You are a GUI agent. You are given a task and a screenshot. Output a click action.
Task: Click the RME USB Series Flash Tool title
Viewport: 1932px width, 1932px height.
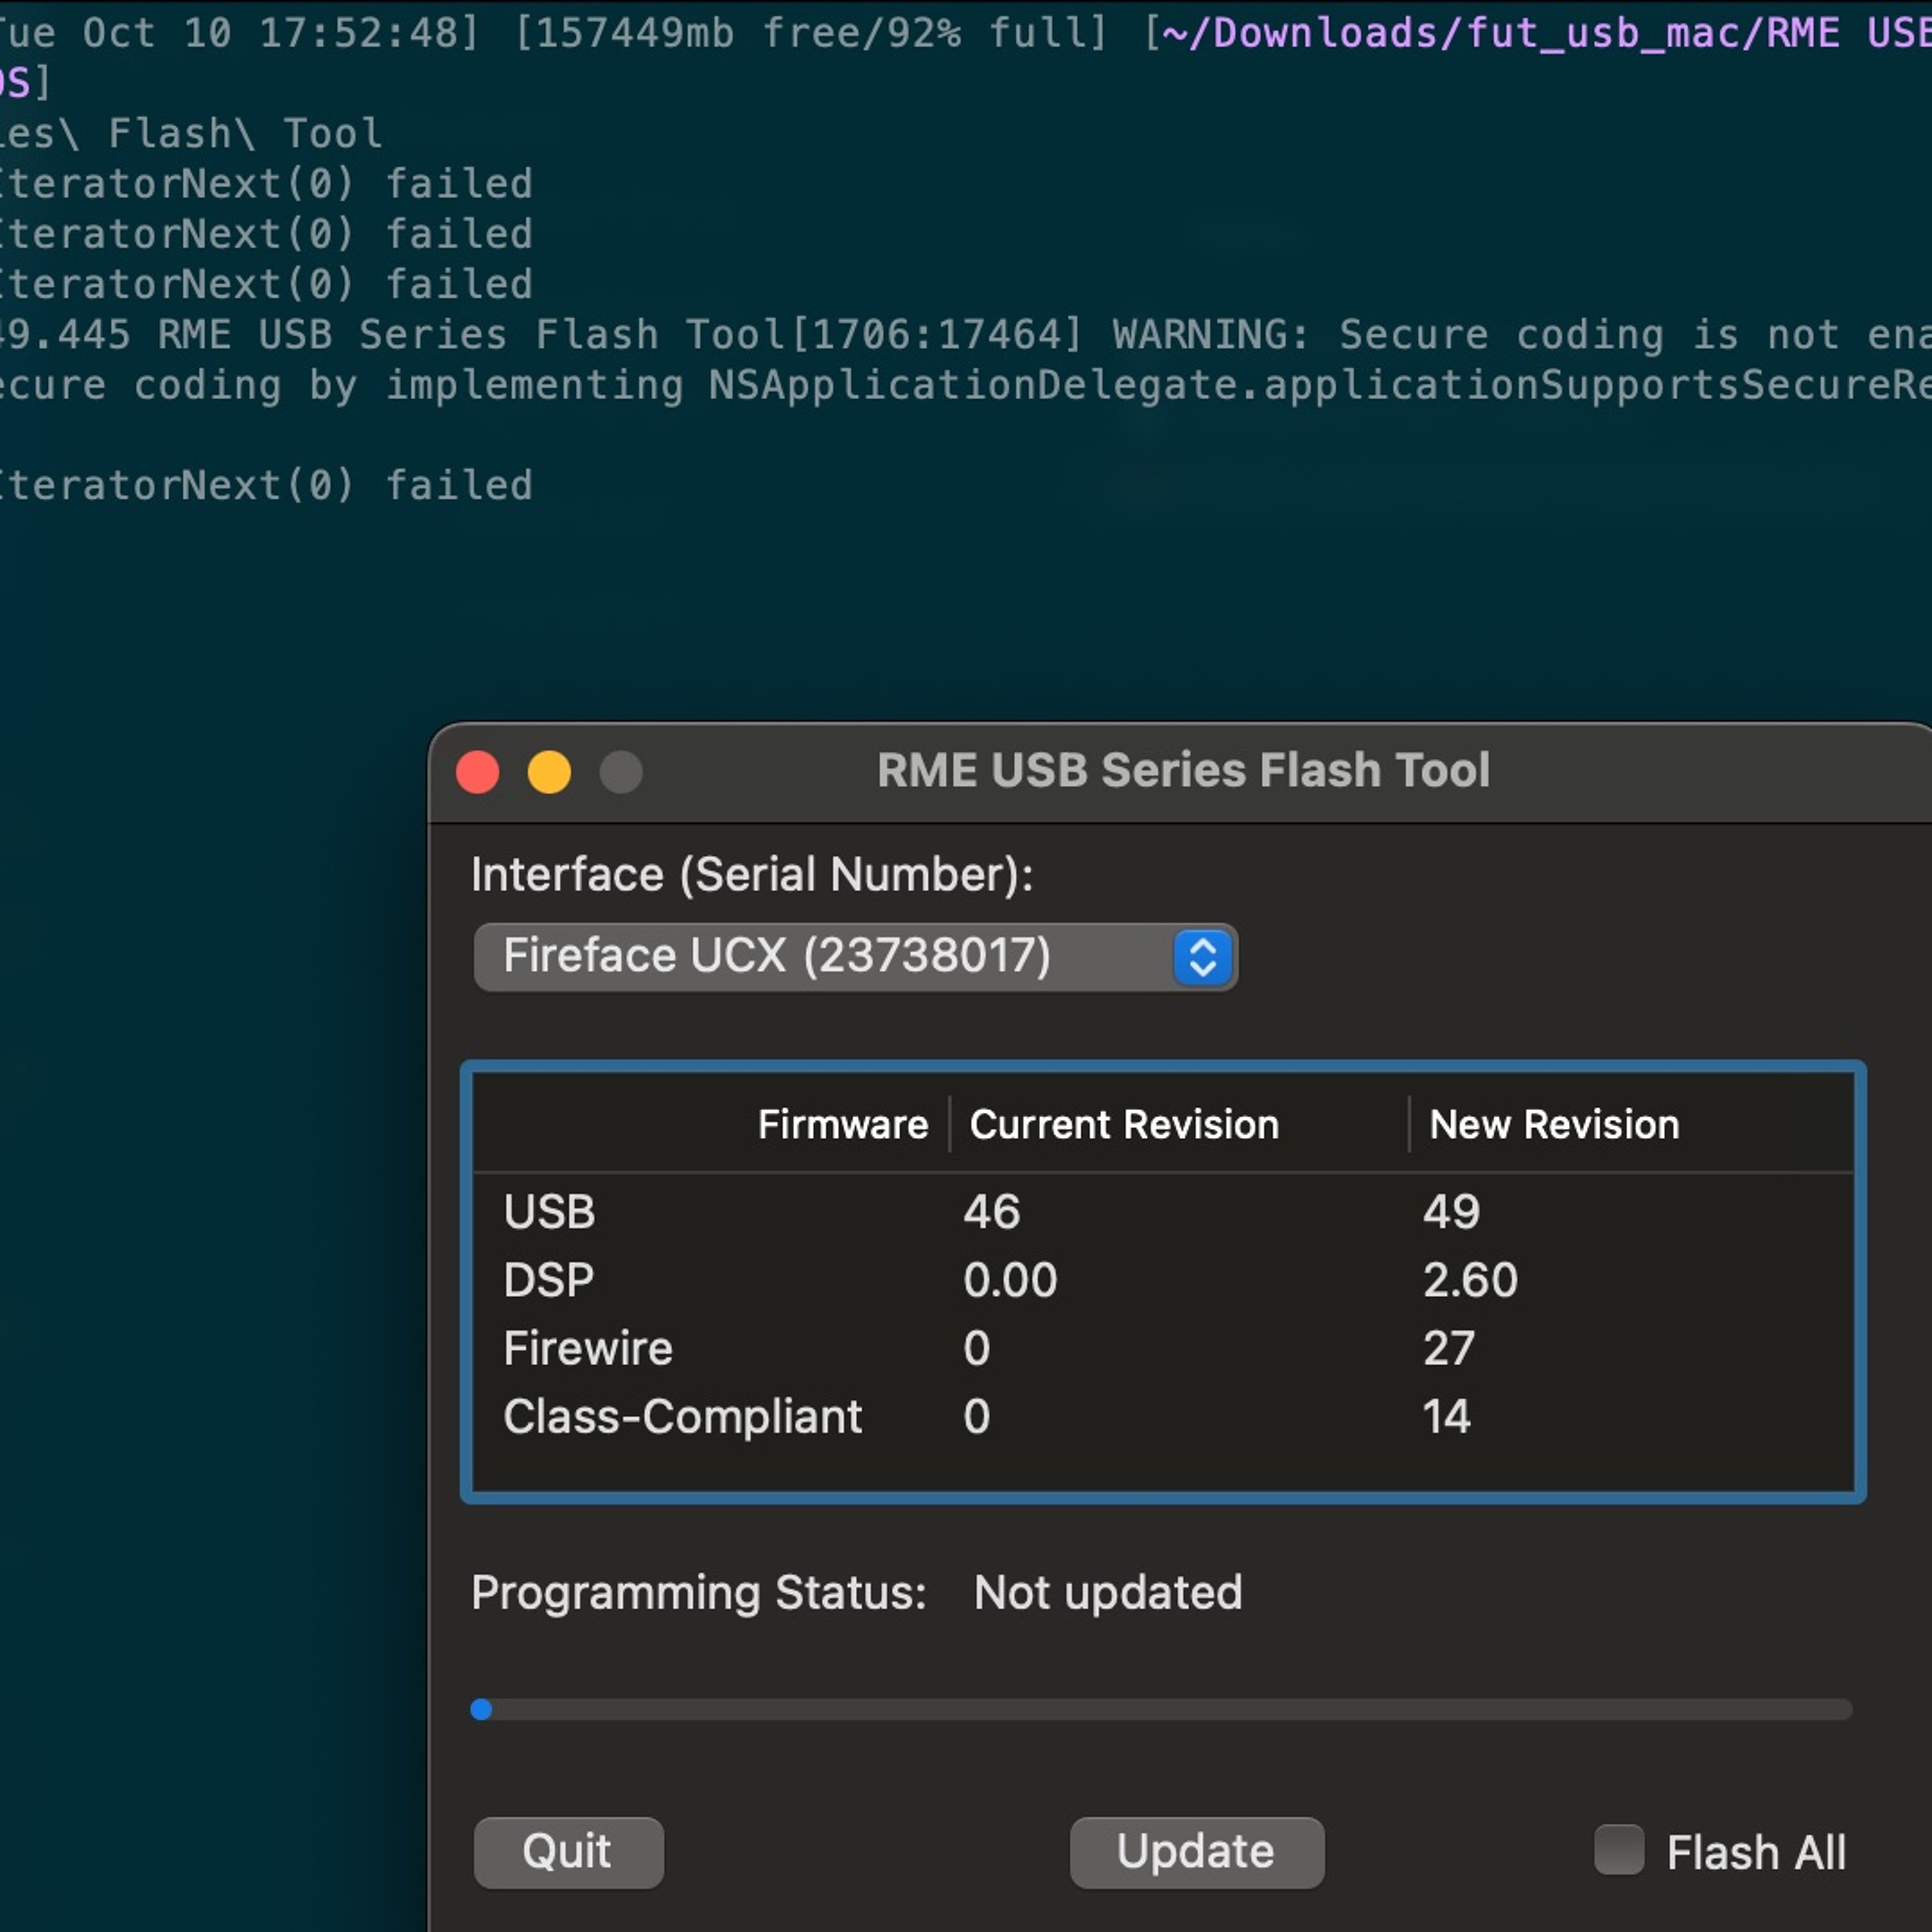point(1183,770)
